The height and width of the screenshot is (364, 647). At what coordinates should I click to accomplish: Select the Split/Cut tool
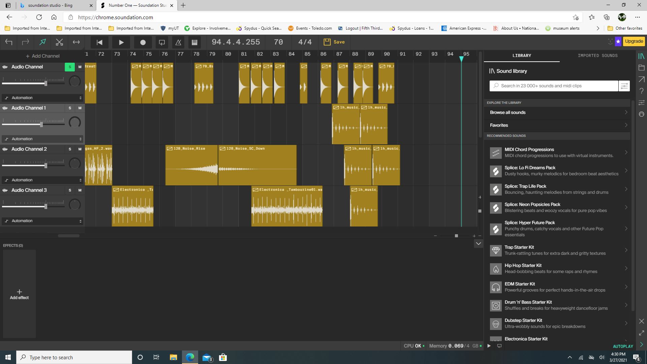coord(59,42)
